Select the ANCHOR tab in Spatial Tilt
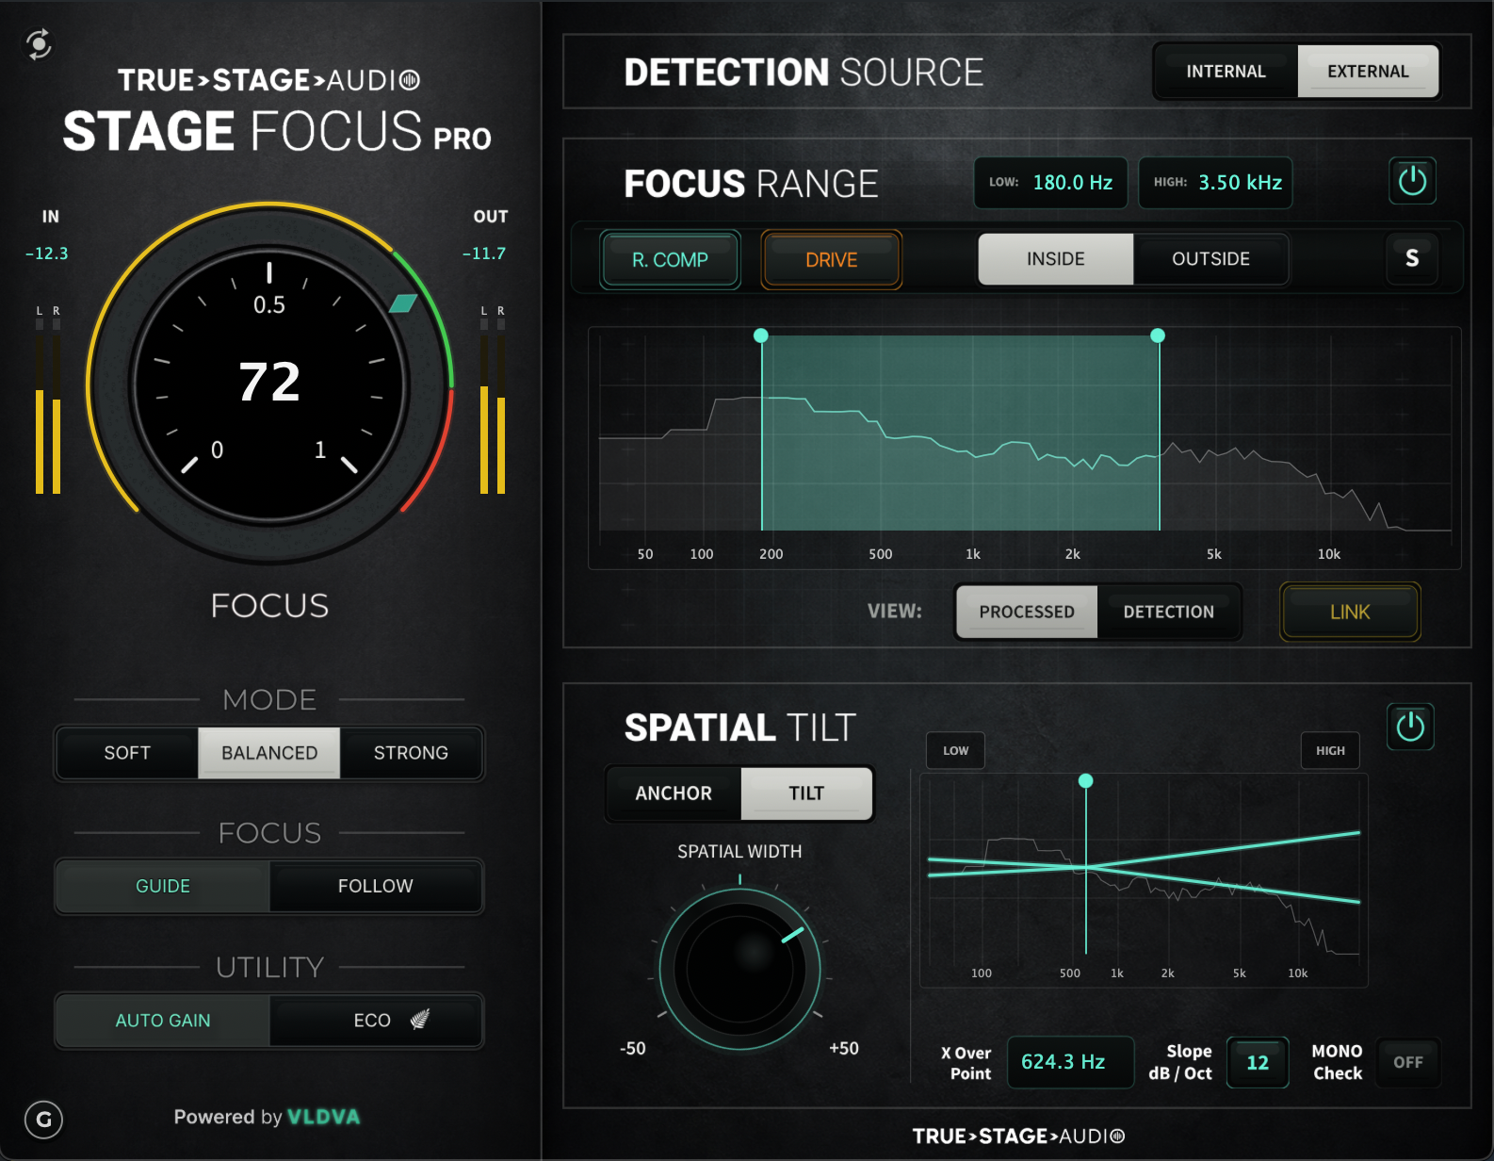Screen dimensions: 1494x1161 (x=674, y=793)
